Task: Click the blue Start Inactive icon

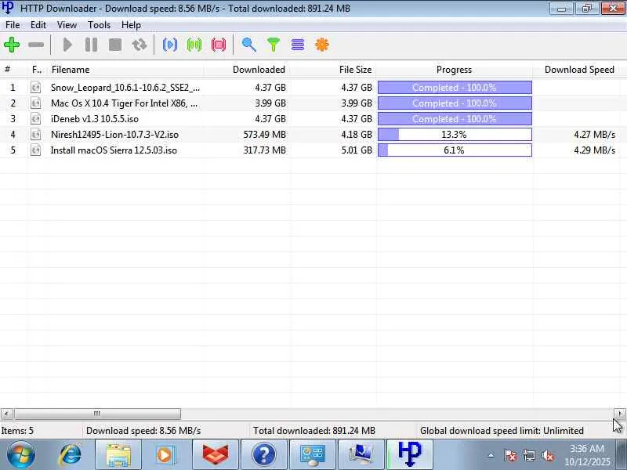Action: 170,45
